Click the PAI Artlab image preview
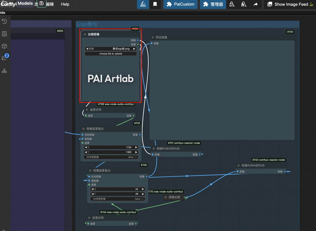Screen dimensions: 316x231 pyautogui.click(x=111, y=79)
